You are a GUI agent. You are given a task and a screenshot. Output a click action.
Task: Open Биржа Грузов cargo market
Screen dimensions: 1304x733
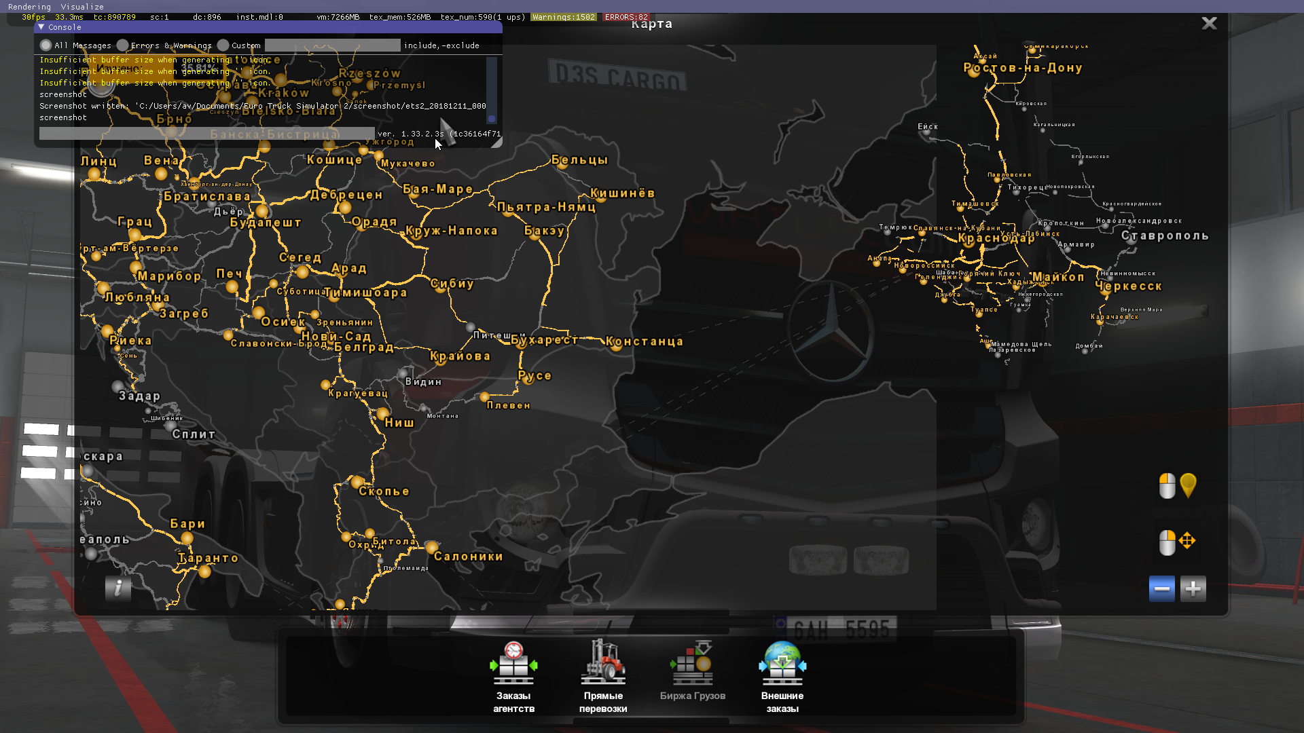[x=693, y=672]
